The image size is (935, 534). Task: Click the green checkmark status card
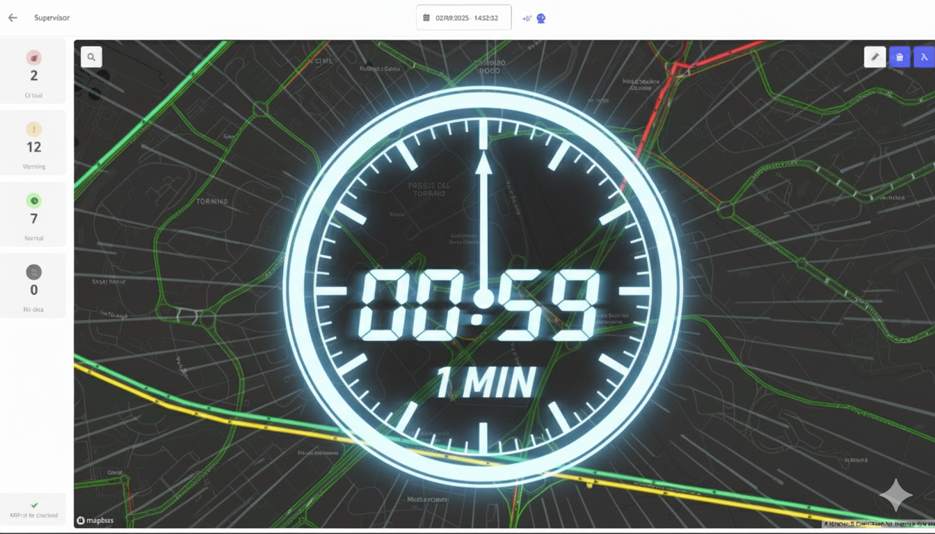point(33,510)
